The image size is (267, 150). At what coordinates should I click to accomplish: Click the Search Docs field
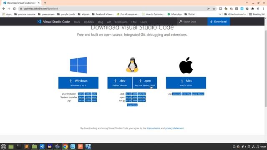pyautogui.click(x=192, y=22)
